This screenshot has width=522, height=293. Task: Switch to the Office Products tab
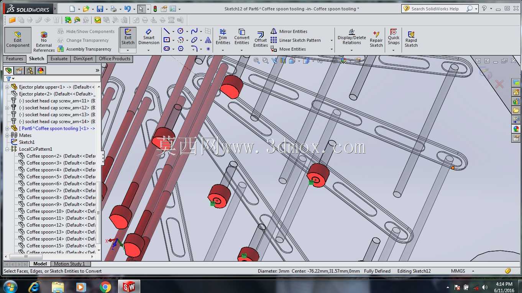[115, 59]
